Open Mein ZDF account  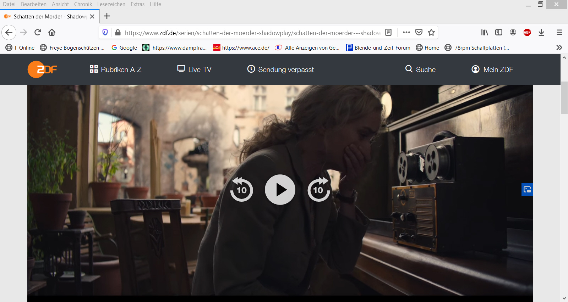click(x=492, y=69)
